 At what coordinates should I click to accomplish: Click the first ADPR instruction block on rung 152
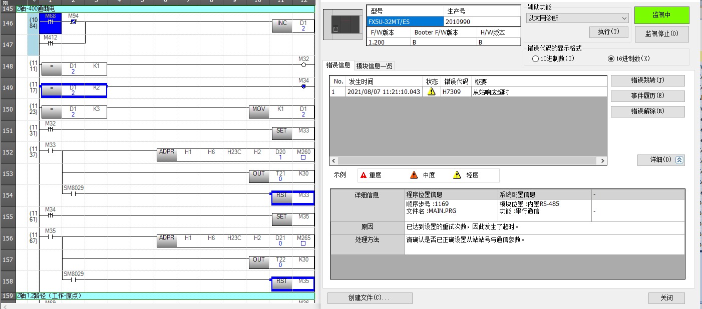pos(167,154)
